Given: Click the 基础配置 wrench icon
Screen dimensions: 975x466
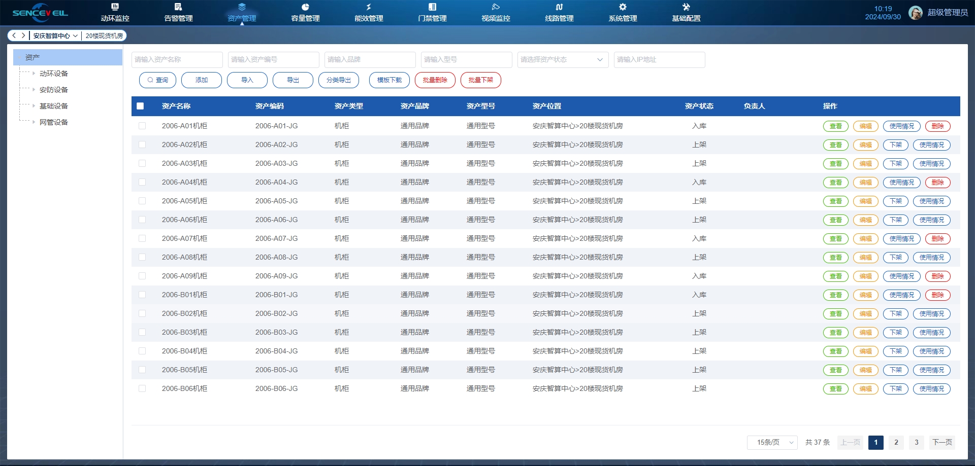Looking at the screenshot, I should (x=686, y=7).
